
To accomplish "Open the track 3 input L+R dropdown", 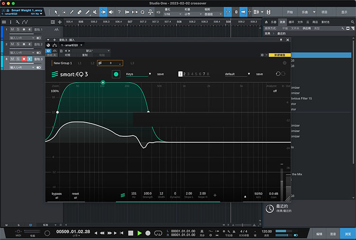I will [22, 67].
